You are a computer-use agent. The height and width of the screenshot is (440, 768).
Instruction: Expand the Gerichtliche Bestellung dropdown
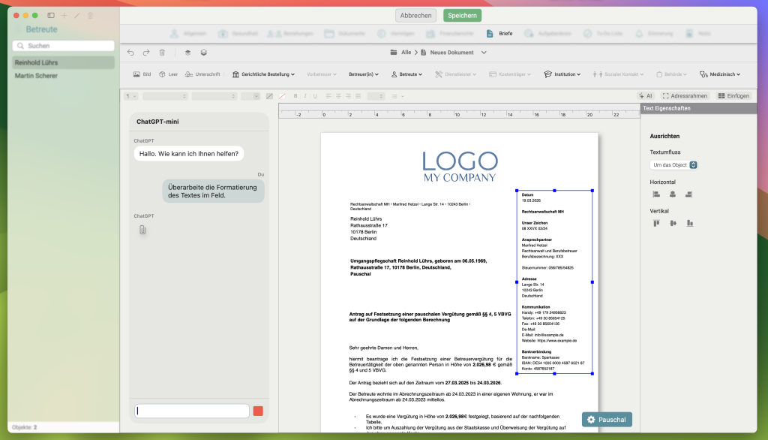coord(263,74)
